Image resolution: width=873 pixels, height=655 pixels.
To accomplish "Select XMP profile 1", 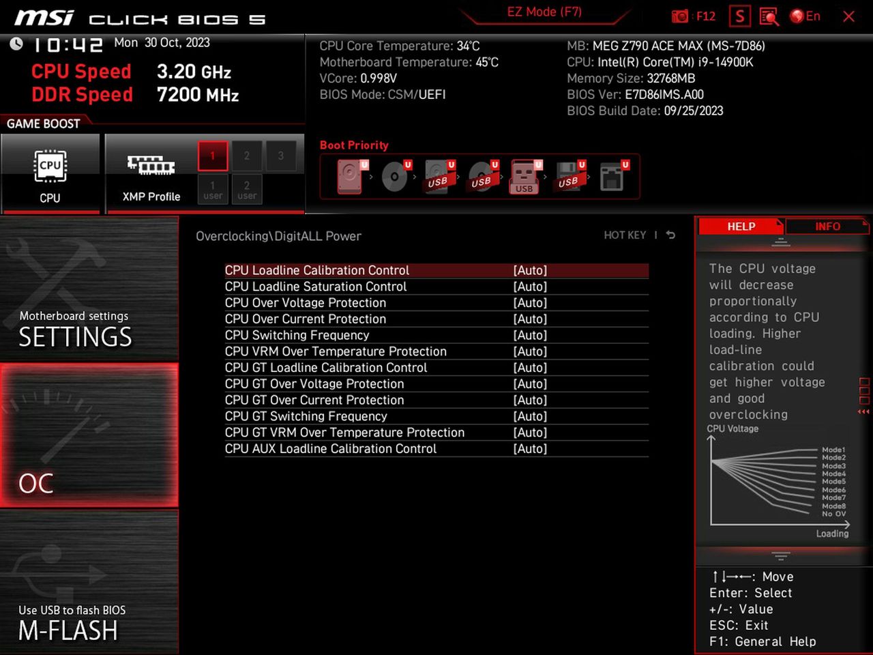I will [x=213, y=156].
